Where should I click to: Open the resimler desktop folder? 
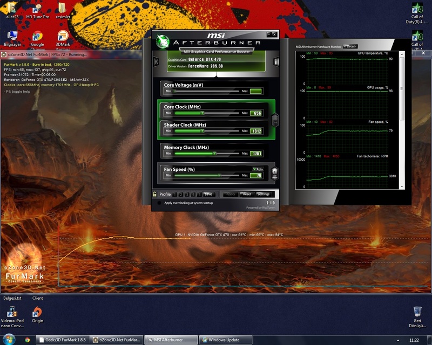(x=63, y=10)
